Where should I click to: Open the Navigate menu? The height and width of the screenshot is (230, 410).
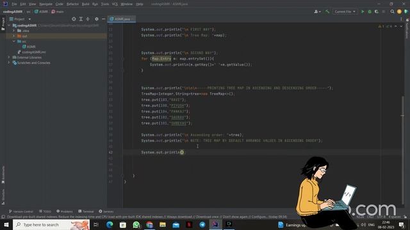tap(45, 4)
